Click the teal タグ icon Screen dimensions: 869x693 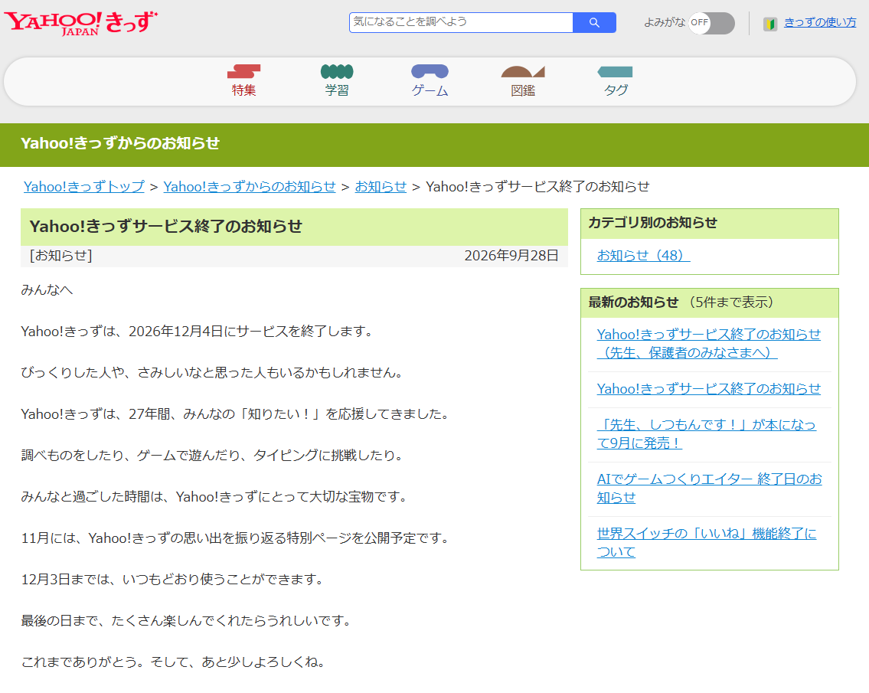(x=615, y=71)
